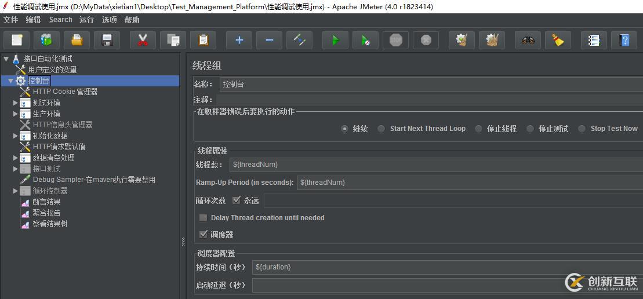Click the Stop test icon

pyautogui.click(x=396, y=40)
